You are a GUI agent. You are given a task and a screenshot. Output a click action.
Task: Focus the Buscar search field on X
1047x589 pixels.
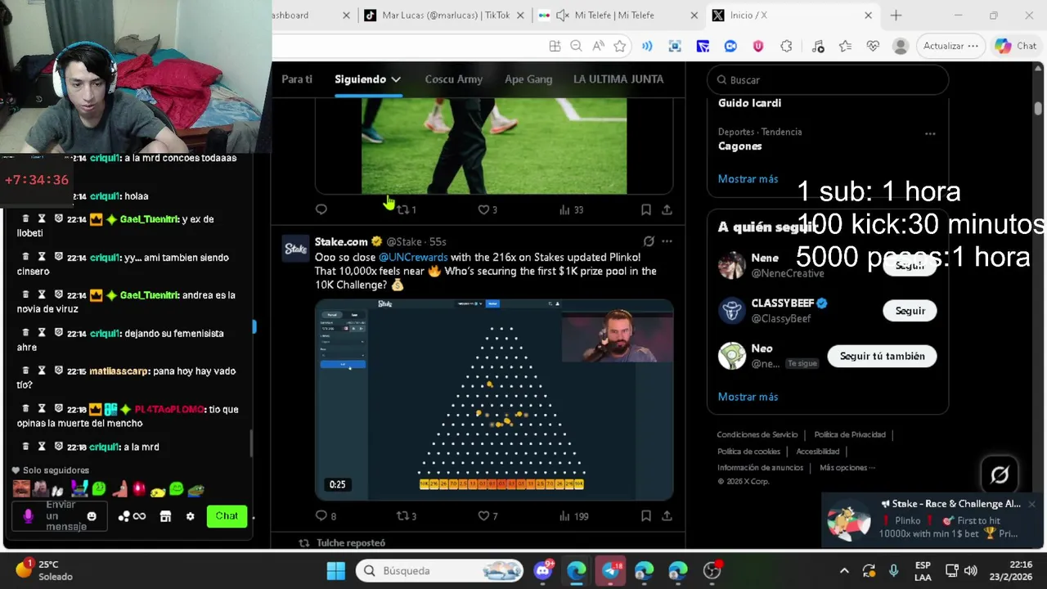point(828,80)
